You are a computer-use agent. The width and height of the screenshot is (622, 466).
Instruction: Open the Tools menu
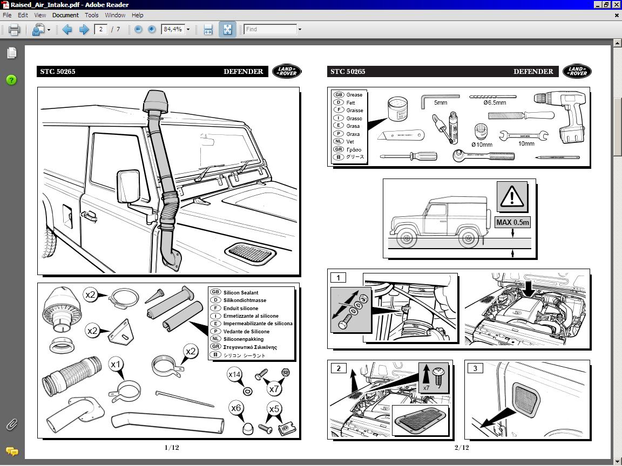click(x=92, y=15)
